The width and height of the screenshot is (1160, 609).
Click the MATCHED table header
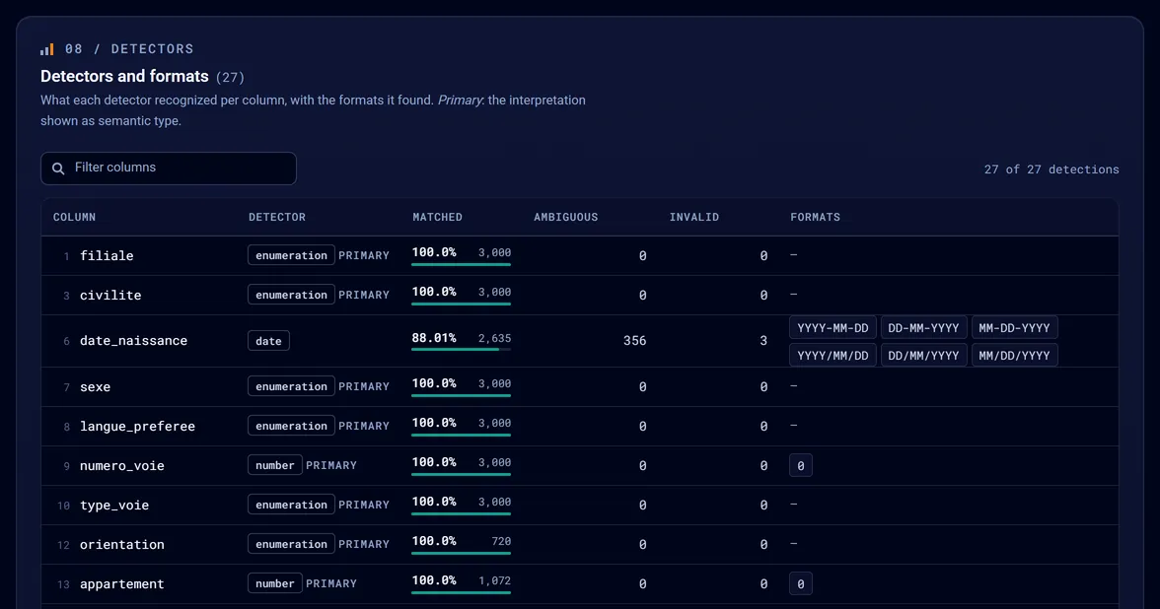click(437, 217)
